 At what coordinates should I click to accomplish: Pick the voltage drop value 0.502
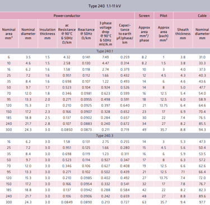click(105, 172)
